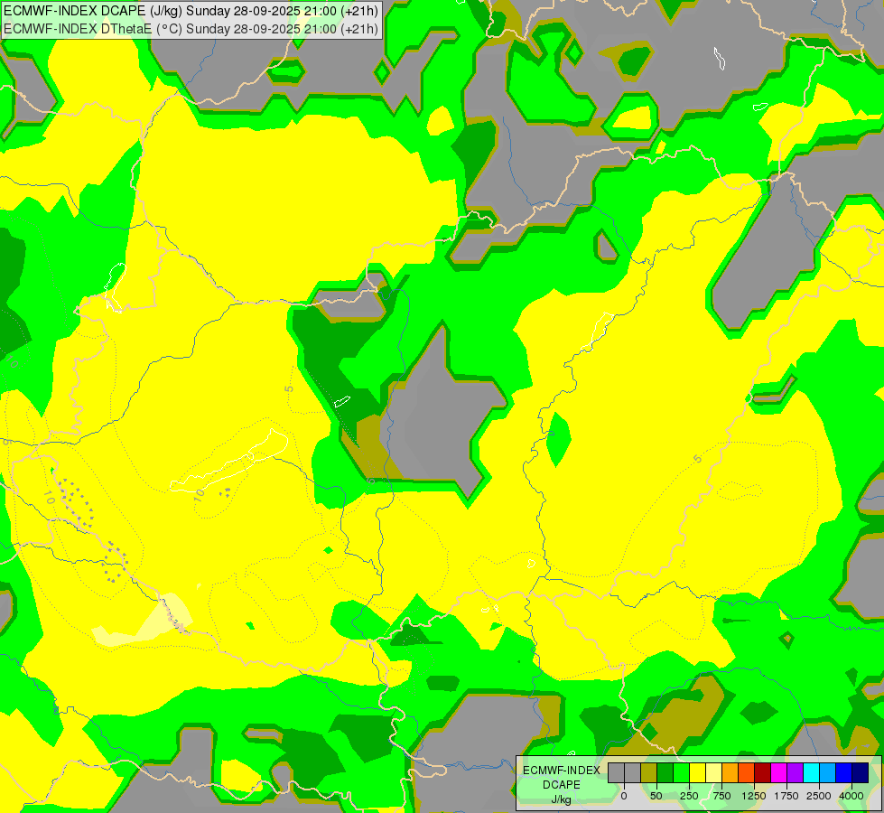Click the magenta legend swatch
The width and height of the screenshot is (884, 813).
click(778, 772)
